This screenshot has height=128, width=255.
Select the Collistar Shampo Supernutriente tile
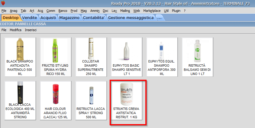[x=91, y=57]
